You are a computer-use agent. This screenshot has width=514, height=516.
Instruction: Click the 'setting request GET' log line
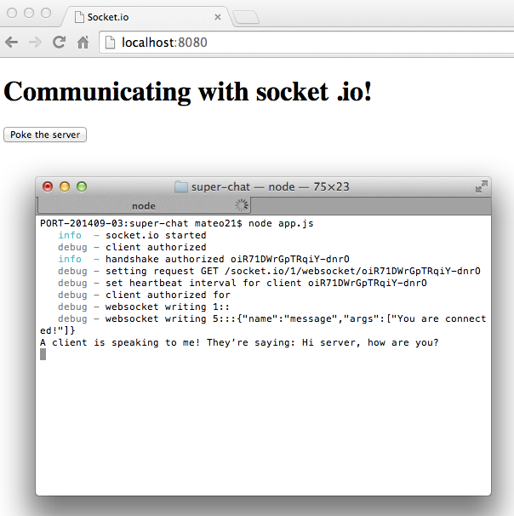point(269,271)
